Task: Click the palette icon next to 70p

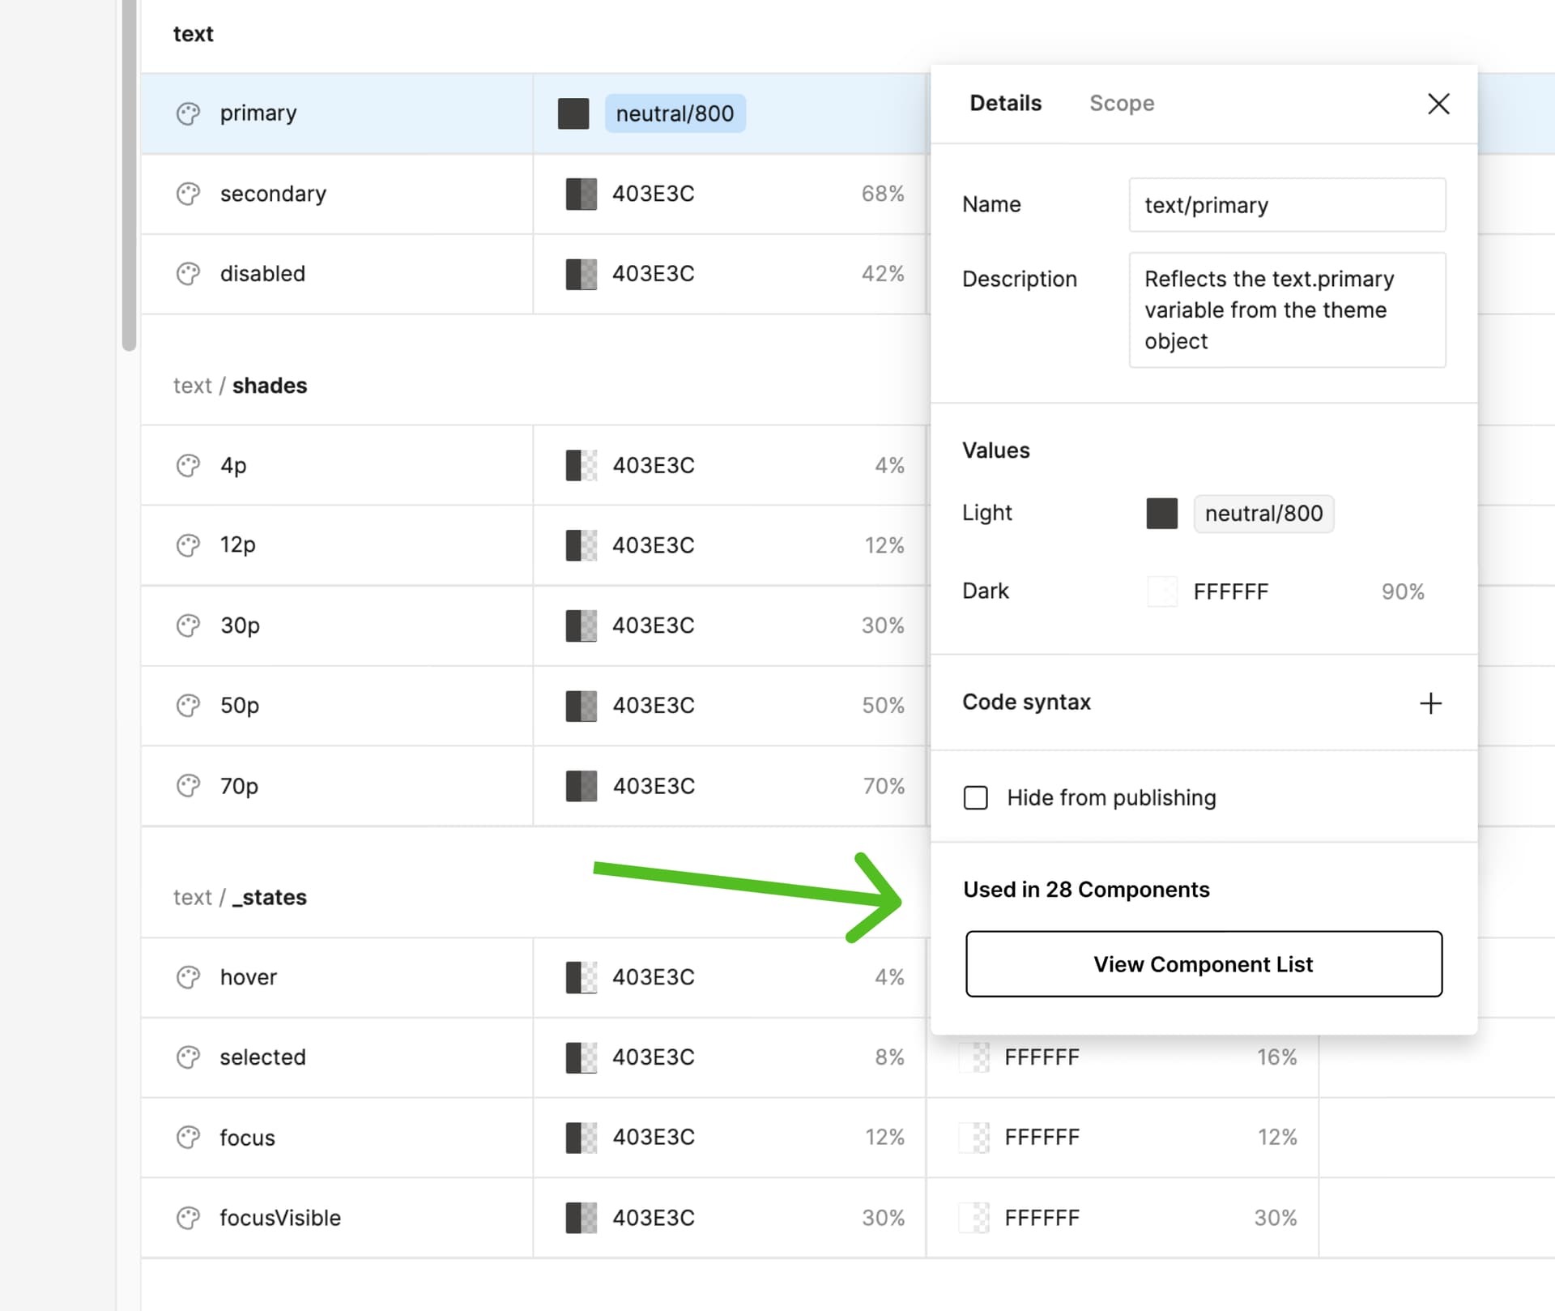Action: tap(188, 785)
